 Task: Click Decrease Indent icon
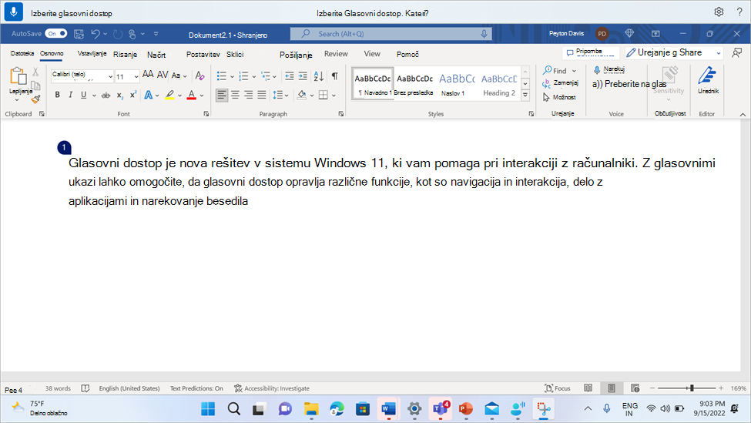[290, 76]
